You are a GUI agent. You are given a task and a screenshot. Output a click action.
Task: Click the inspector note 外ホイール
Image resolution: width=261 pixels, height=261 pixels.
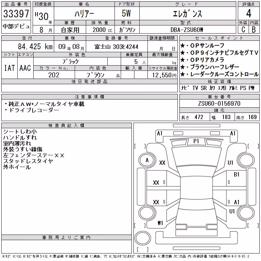(17, 167)
